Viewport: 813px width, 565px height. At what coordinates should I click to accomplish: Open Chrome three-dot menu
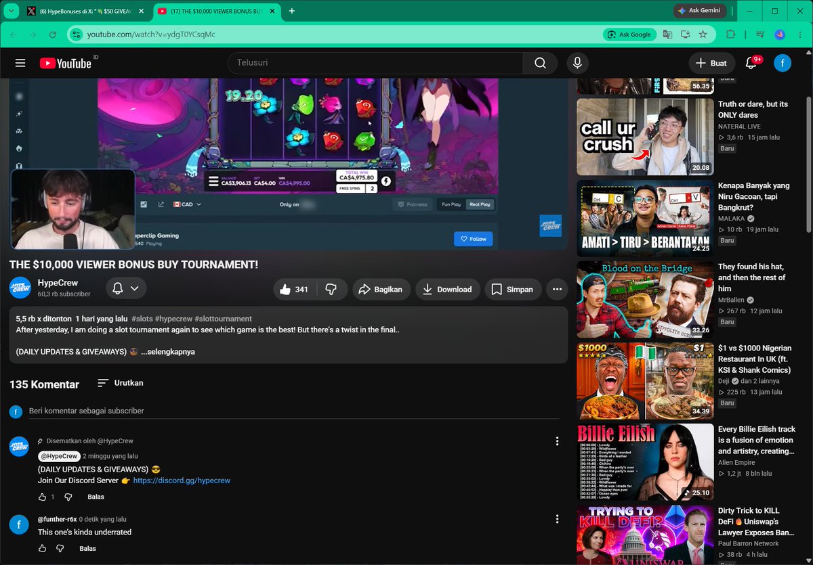(799, 34)
